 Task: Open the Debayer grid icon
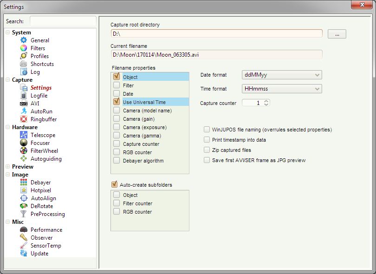[x=24, y=183]
